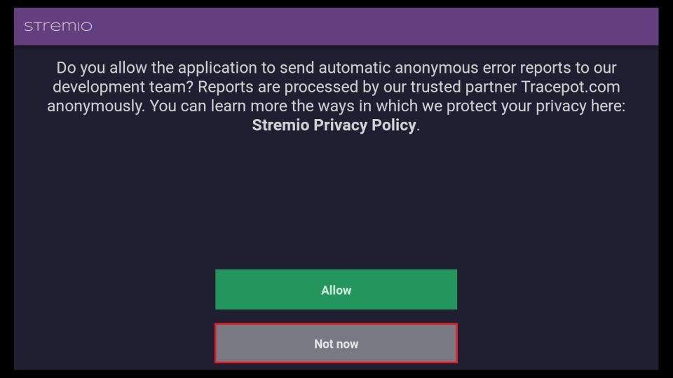
Task: Decline error reporting with Not now
Action: click(336, 343)
